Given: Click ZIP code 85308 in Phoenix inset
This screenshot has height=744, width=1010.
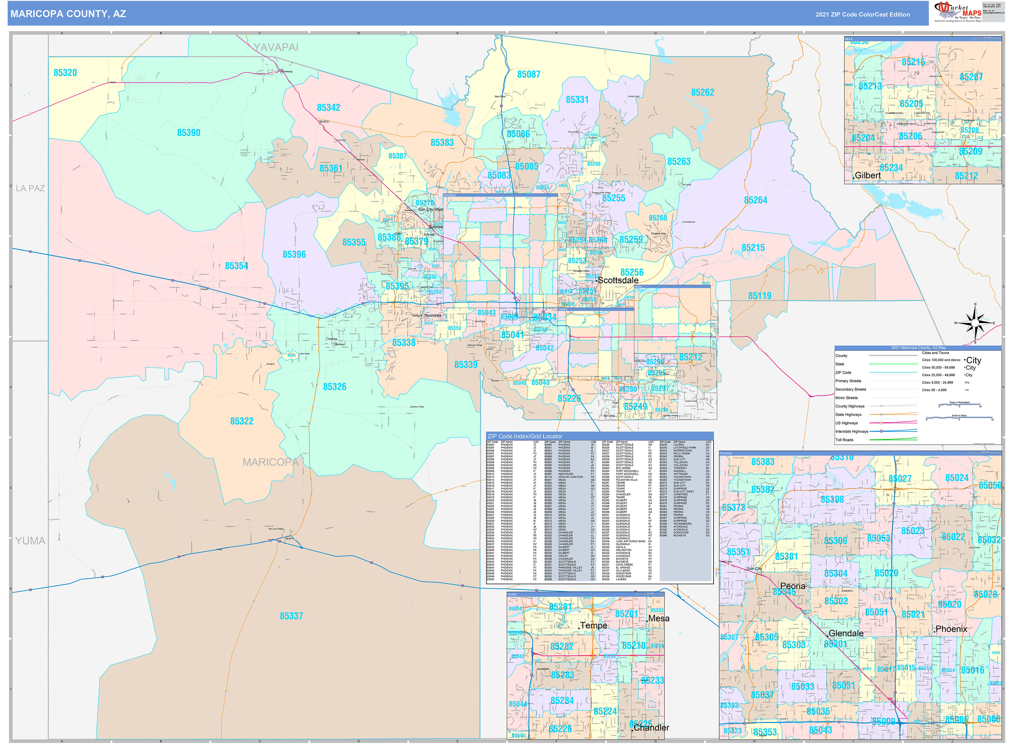Looking at the screenshot, I should coord(832,499).
